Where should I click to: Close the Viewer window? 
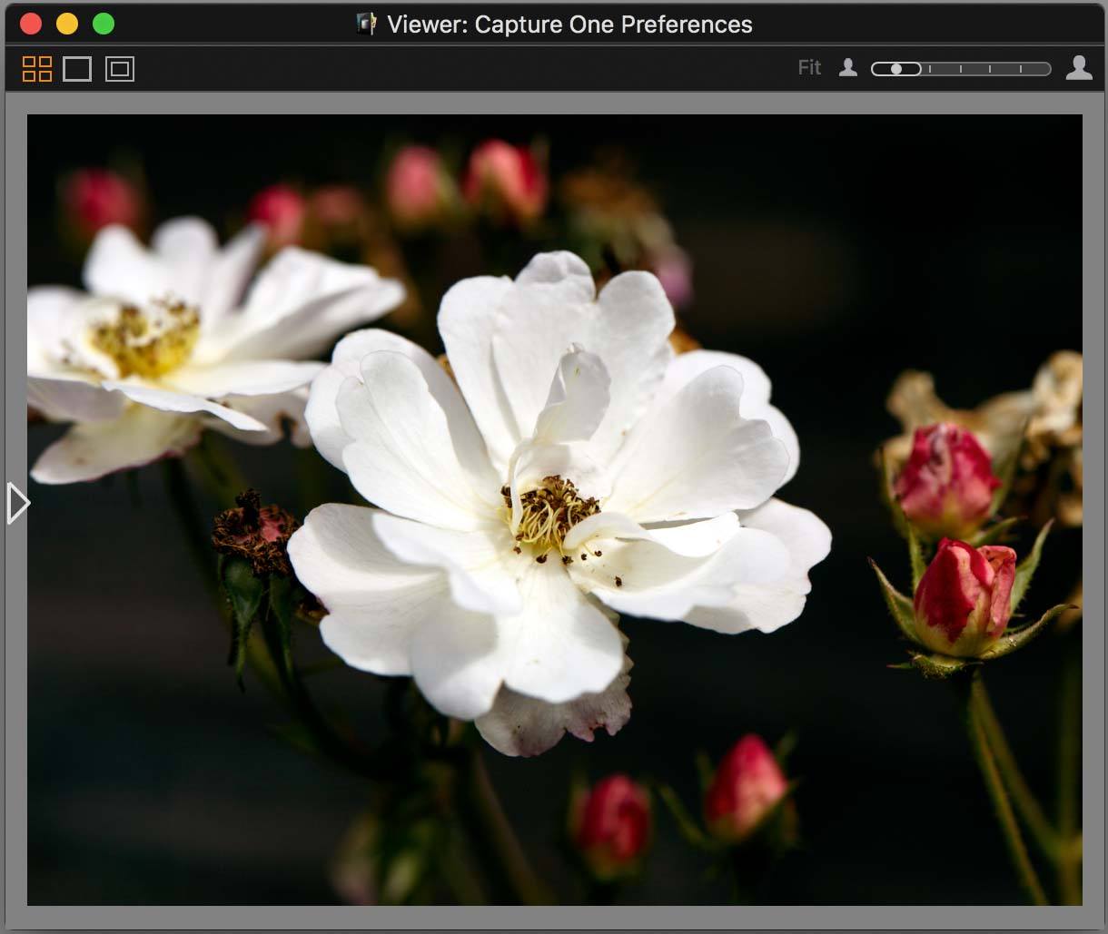pos(31,24)
